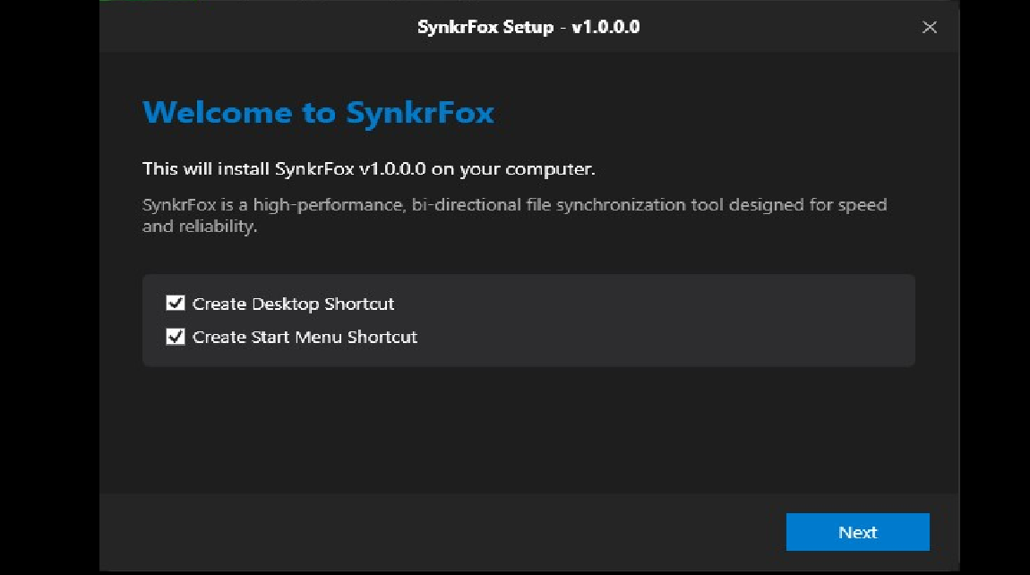Click the install description sentence
1030x575 pixels.
point(370,168)
